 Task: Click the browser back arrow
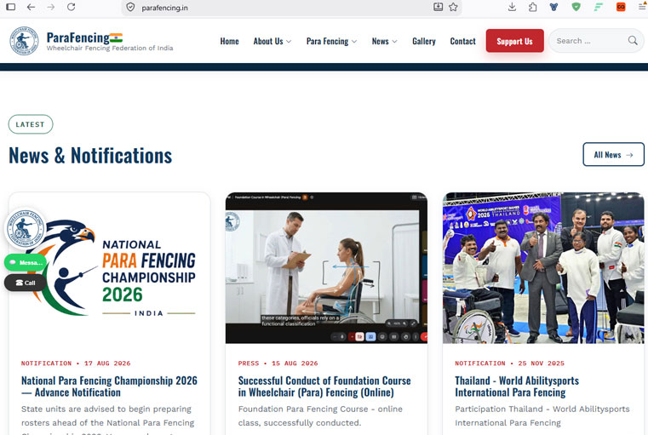(x=31, y=7)
